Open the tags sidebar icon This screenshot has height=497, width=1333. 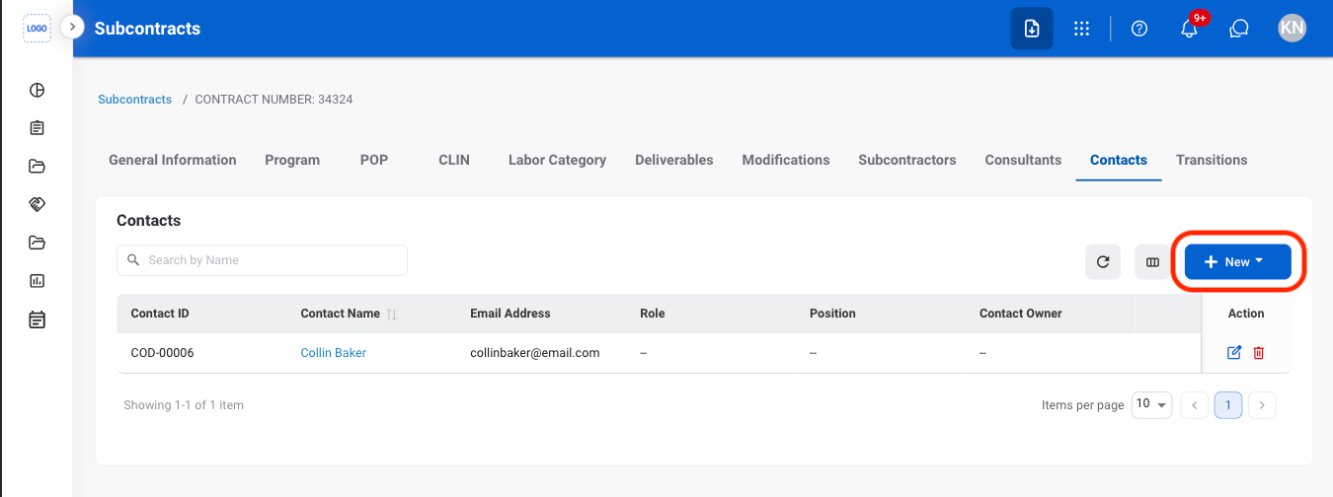click(38, 205)
